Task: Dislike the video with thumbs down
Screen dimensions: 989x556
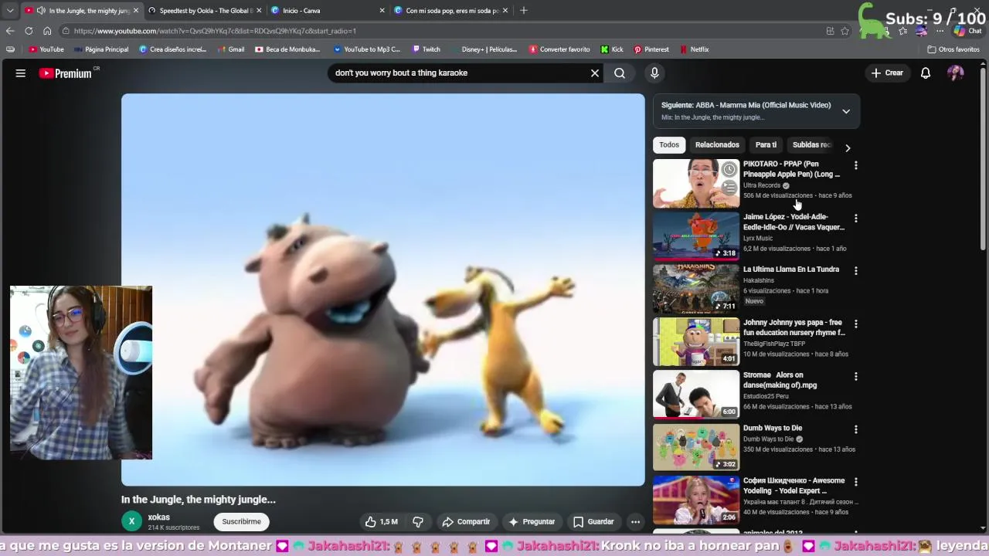Action: tap(418, 521)
